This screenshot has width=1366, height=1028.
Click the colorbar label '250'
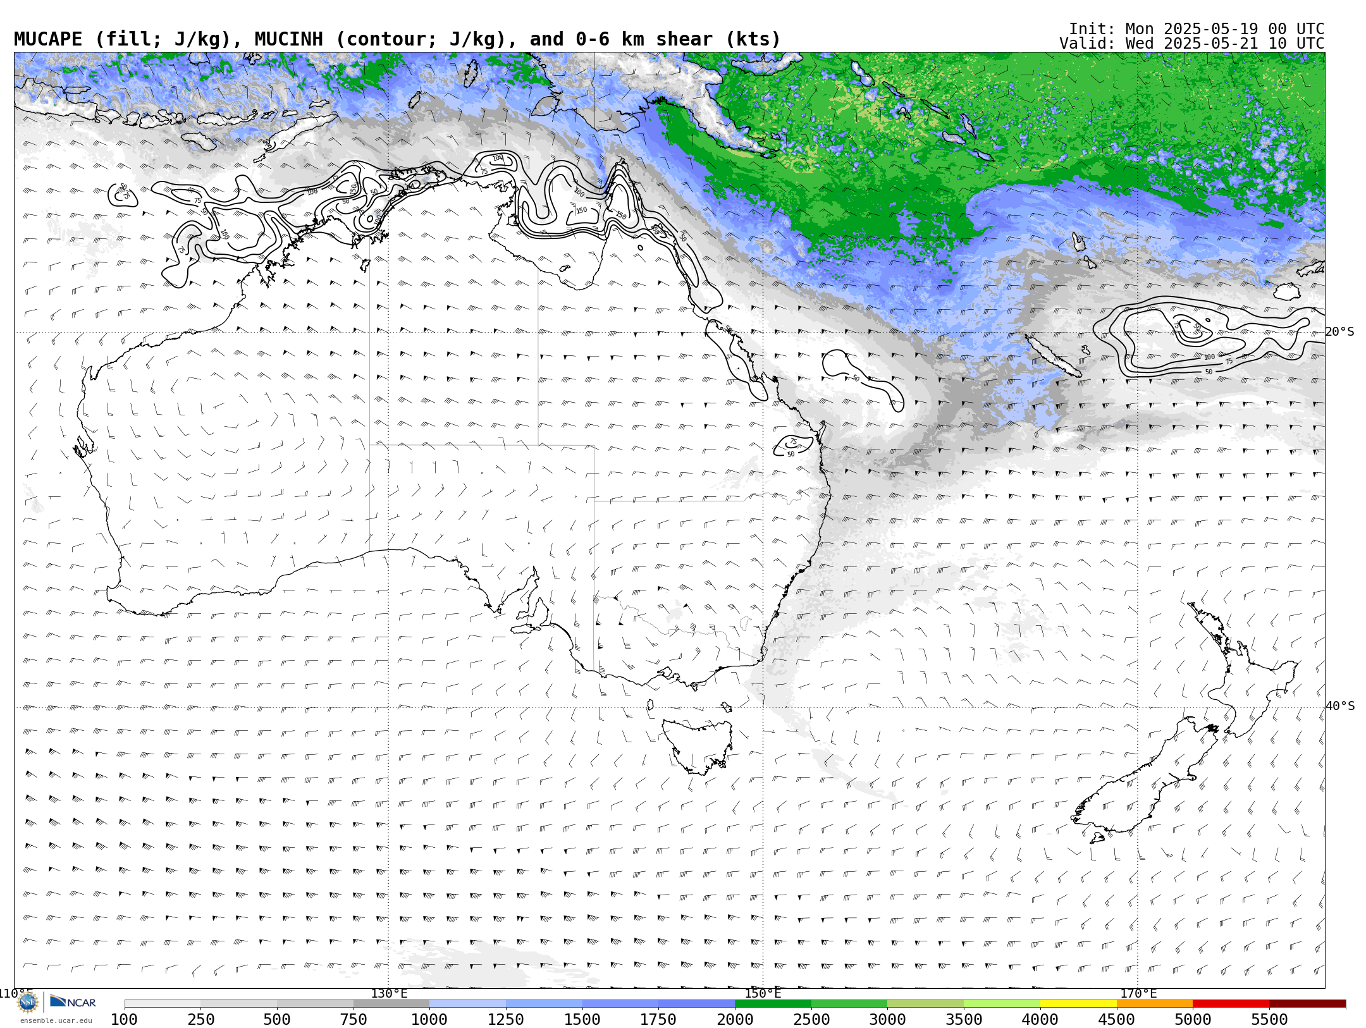(x=200, y=1019)
